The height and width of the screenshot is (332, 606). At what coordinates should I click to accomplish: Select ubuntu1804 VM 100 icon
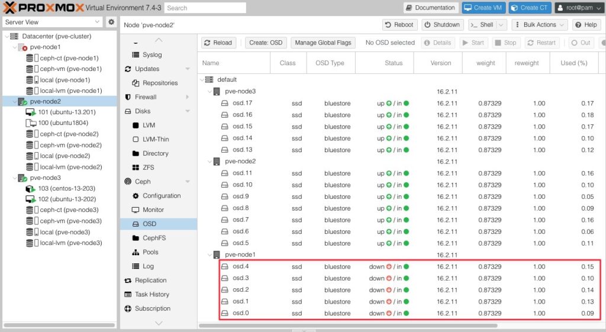31,123
